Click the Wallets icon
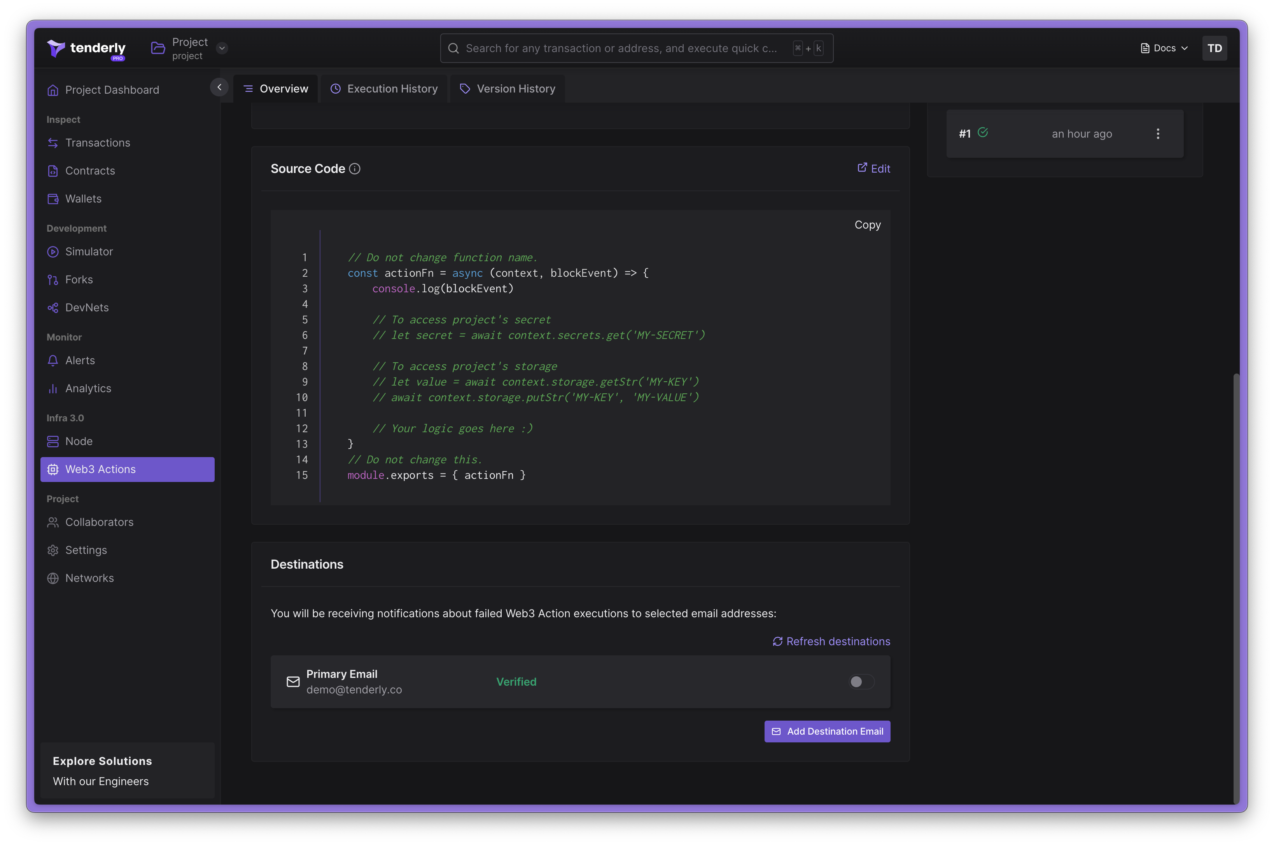 (53, 199)
